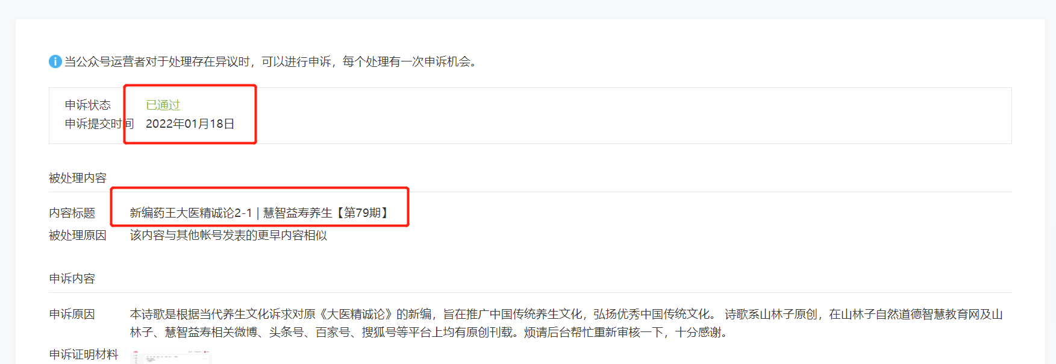Click the 申诉状态 label
1056x364 pixels.
[x=88, y=105]
